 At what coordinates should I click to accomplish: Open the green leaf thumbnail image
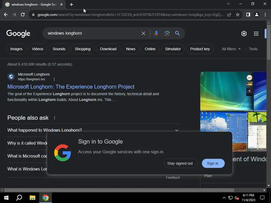pyautogui.click(x=257, y=132)
